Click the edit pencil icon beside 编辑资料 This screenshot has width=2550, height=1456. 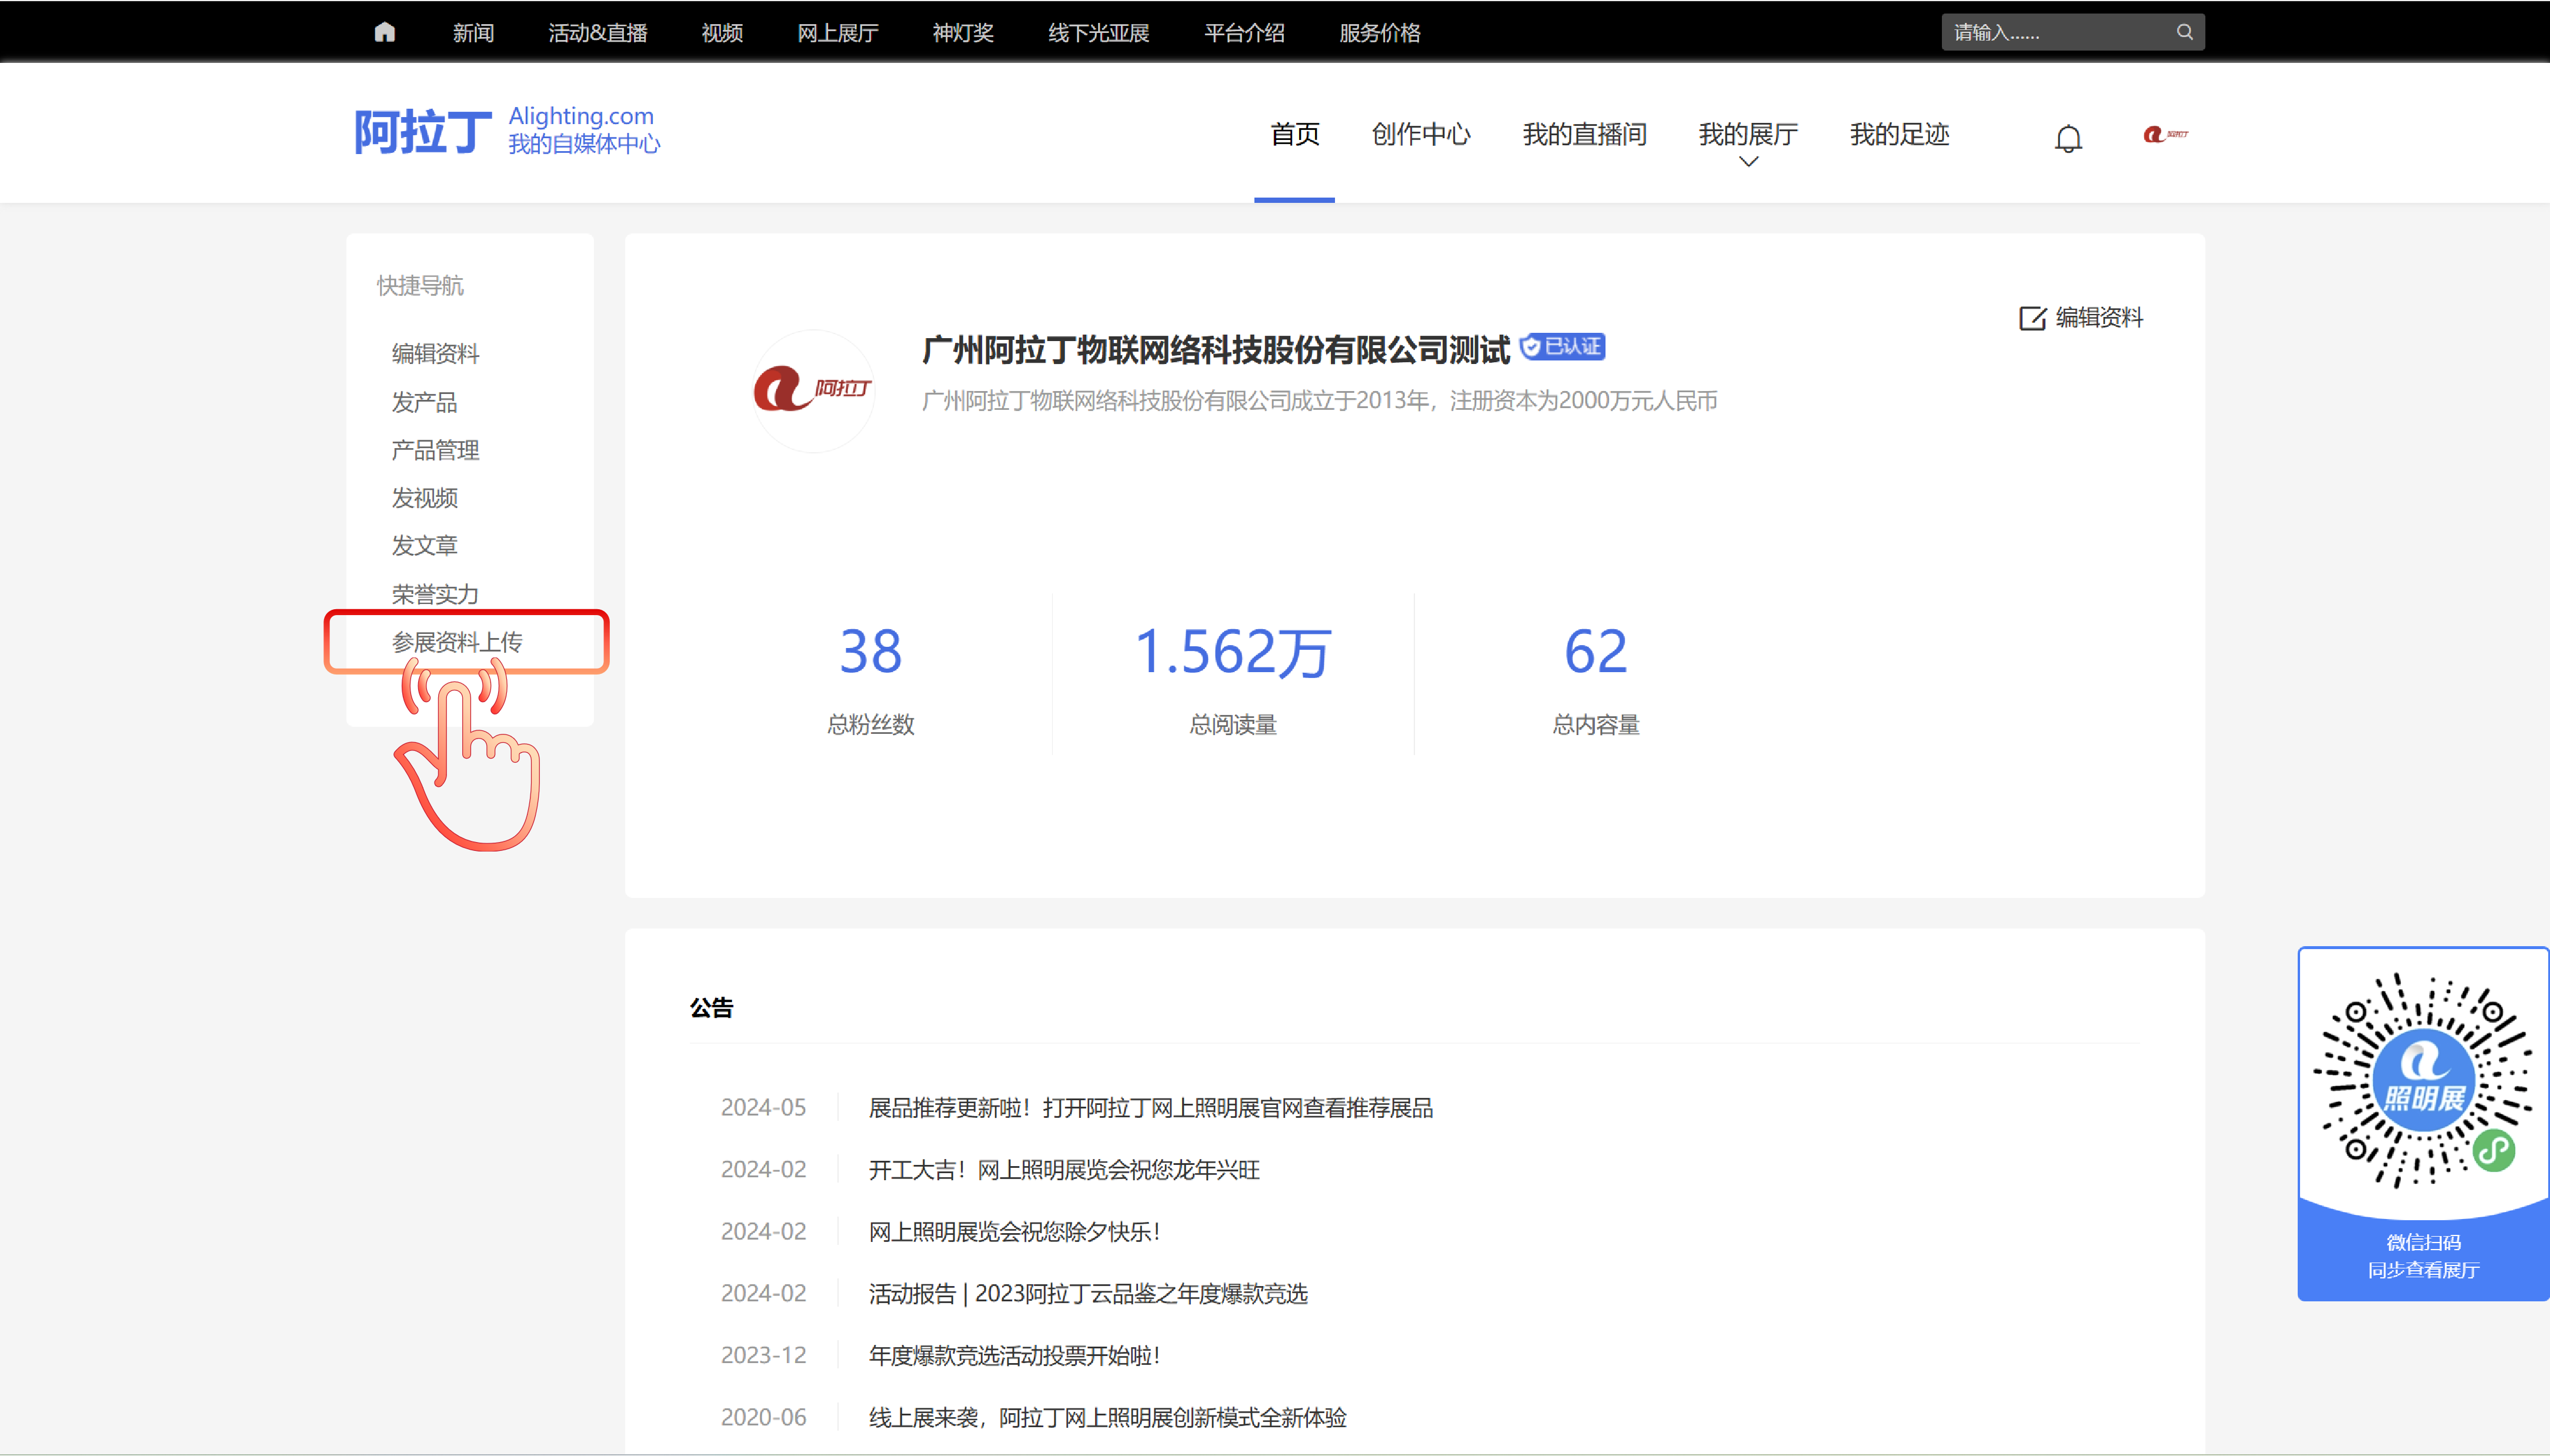(2032, 318)
